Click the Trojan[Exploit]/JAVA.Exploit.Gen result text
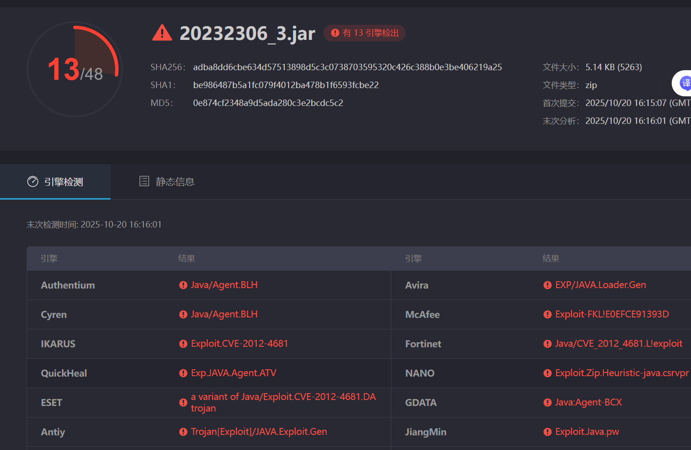The width and height of the screenshot is (691, 450). coord(259,432)
